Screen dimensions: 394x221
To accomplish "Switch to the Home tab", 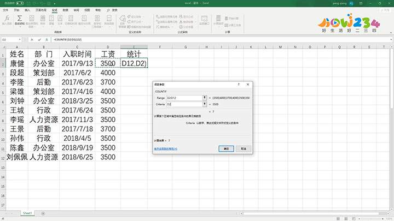I will point(16,10).
